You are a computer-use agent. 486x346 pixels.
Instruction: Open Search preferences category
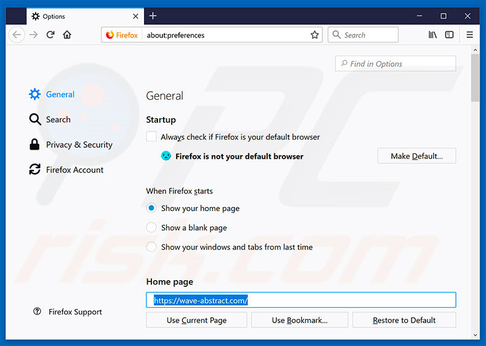58,119
